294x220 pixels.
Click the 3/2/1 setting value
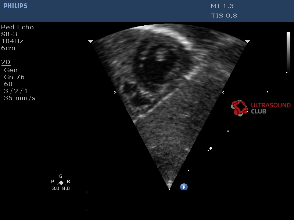coord(16,91)
